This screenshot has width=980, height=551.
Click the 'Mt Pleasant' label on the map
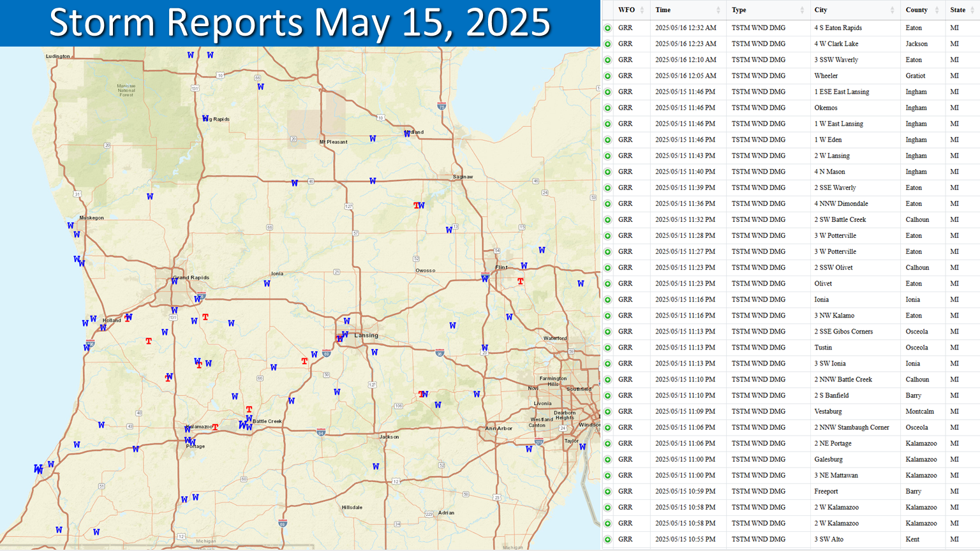(334, 142)
